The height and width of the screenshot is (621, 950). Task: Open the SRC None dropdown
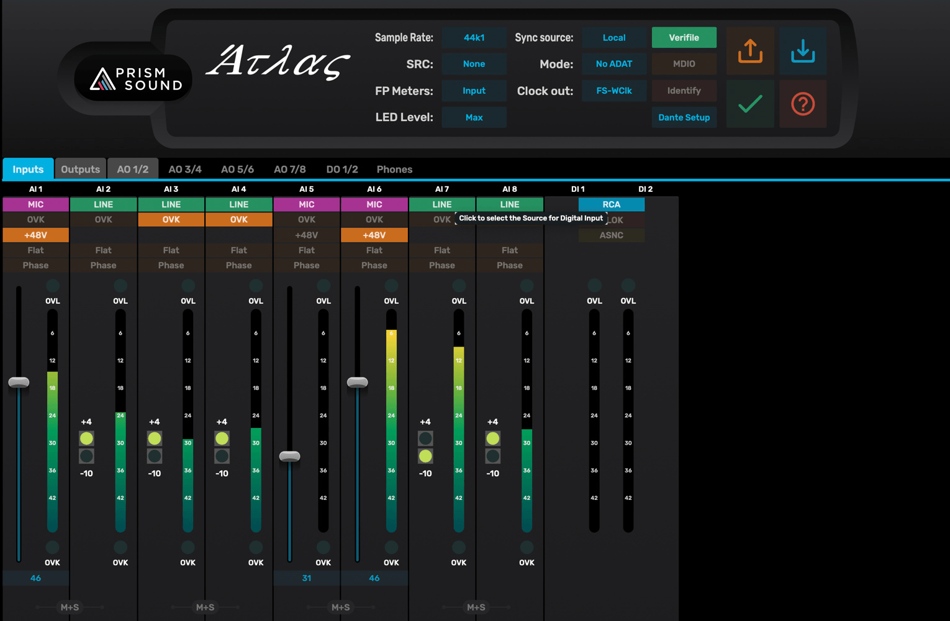click(x=474, y=64)
